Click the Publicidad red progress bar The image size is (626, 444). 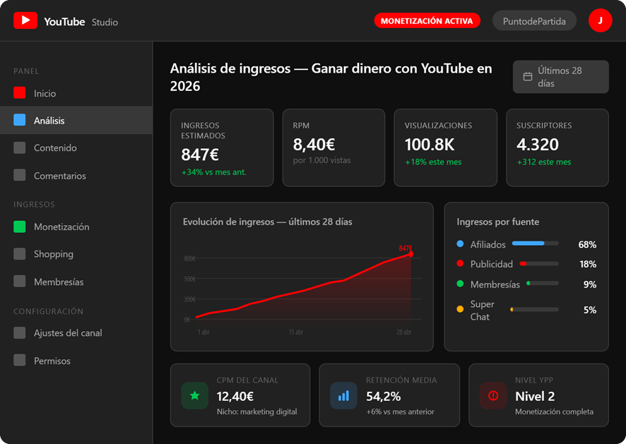tap(539, 263)
